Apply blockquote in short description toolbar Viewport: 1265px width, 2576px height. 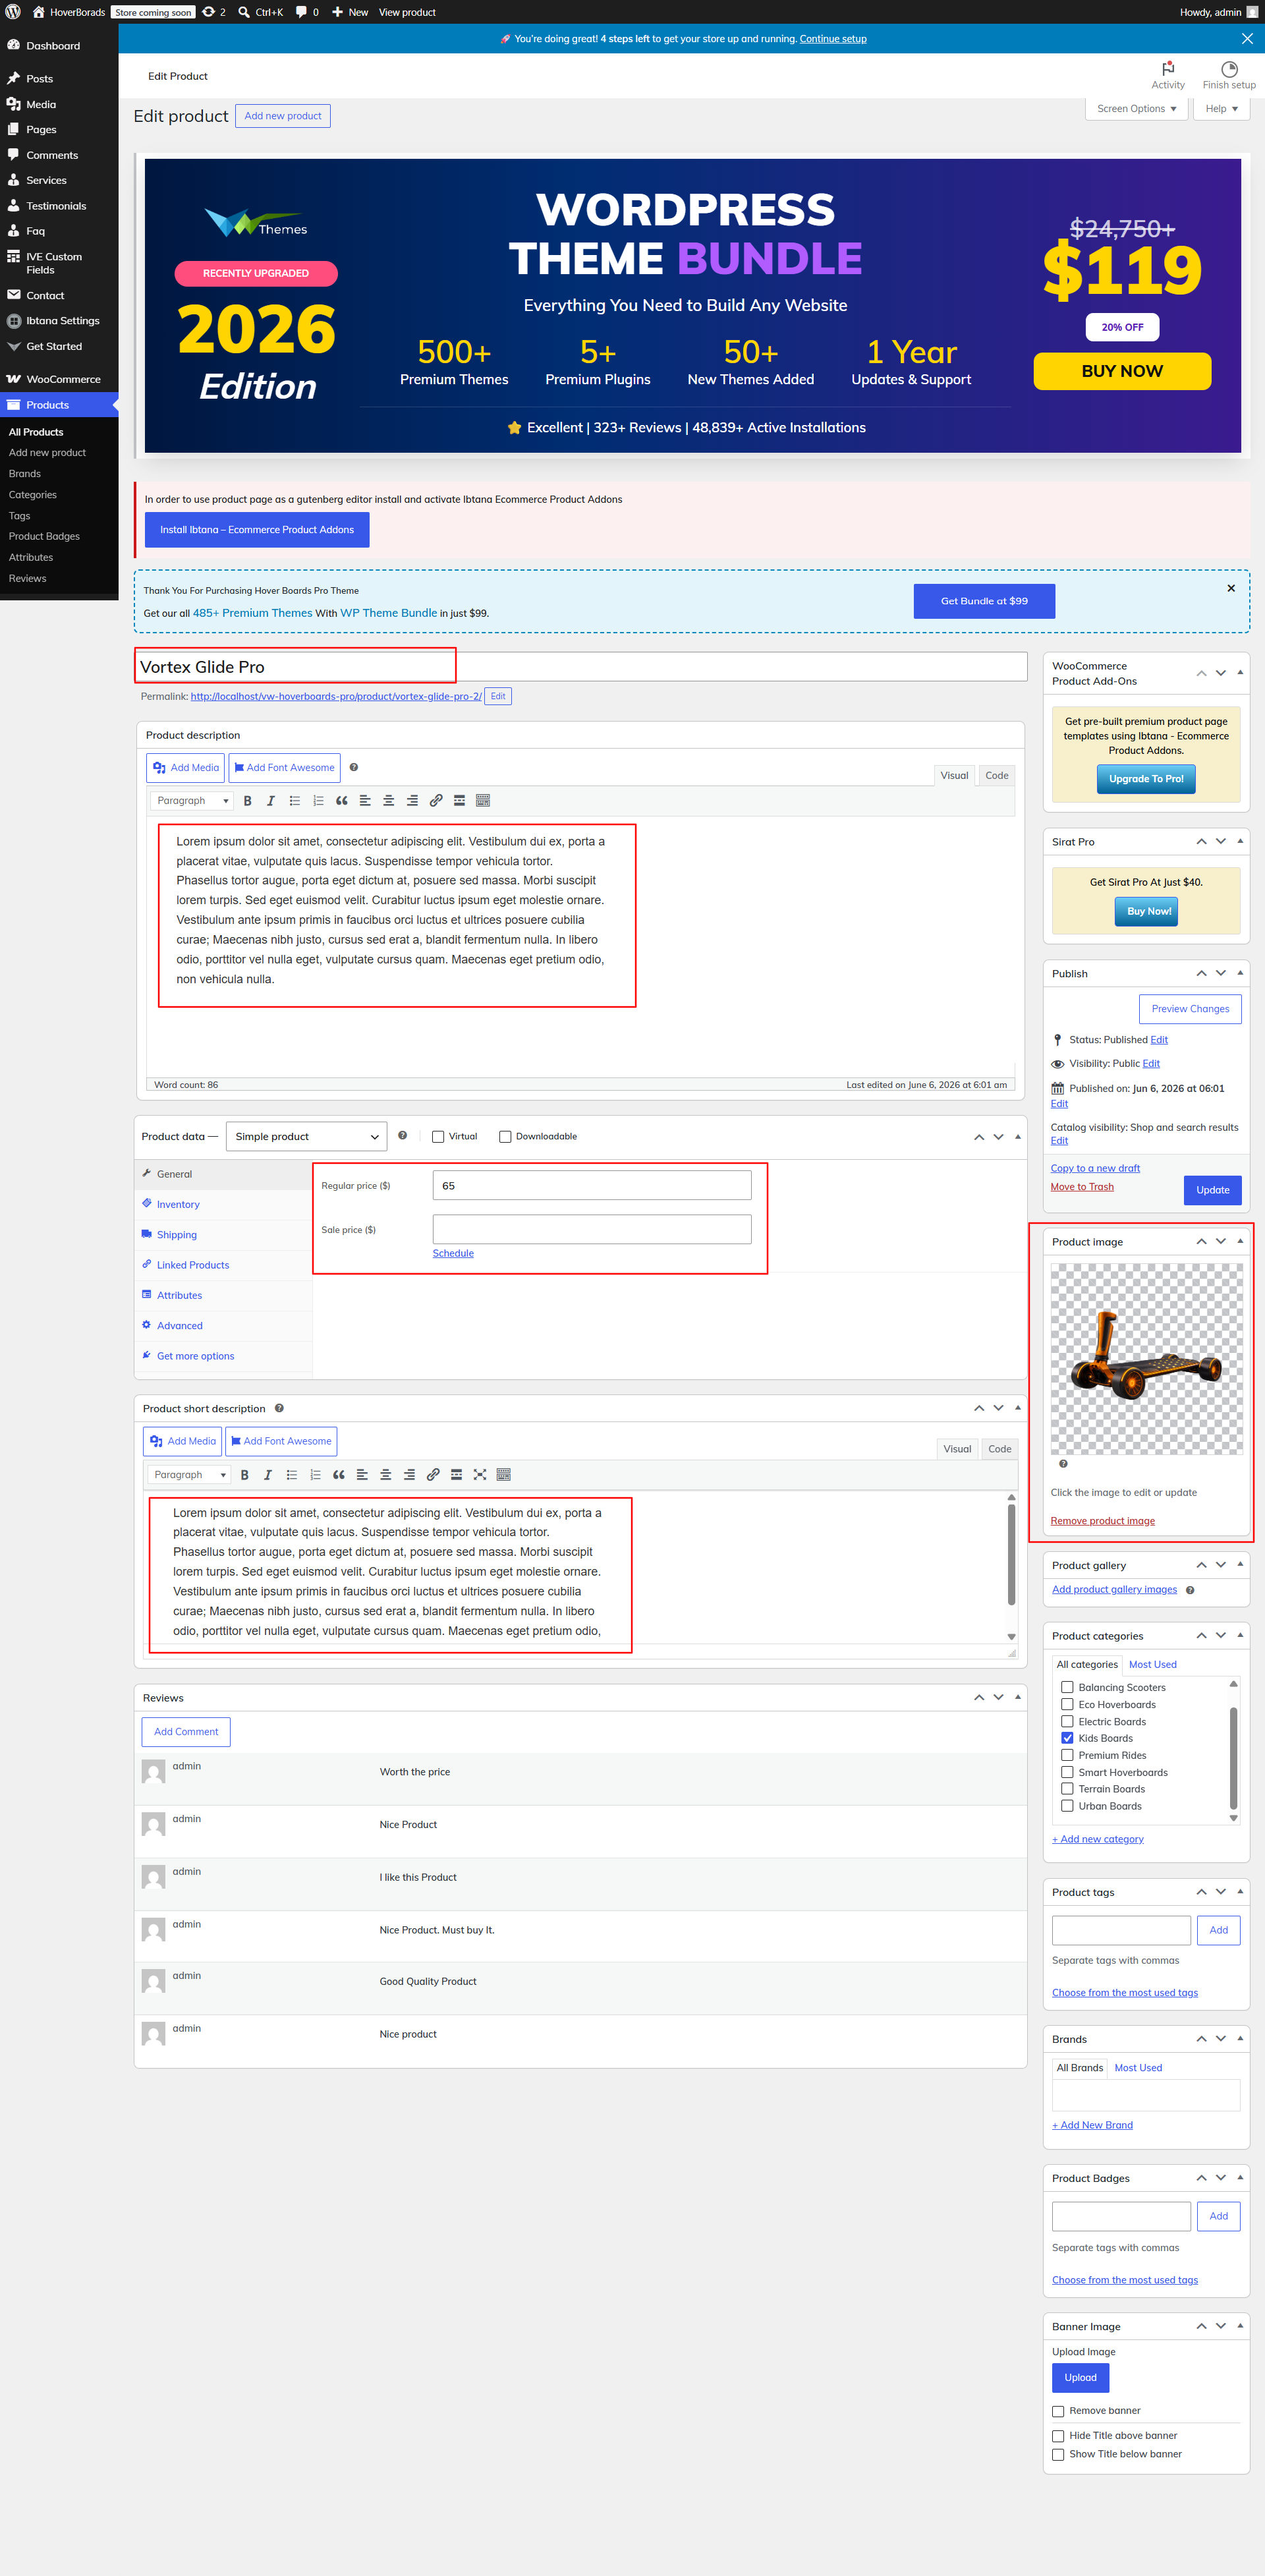click(338, 1475)
